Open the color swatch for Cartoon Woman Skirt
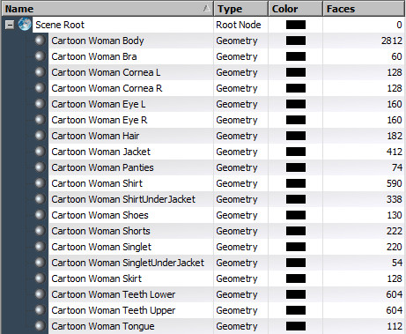Screen dimensions: 406x334 (x=296, y=278)
